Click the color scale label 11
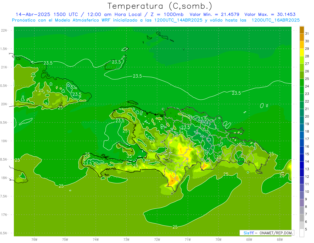The height and width of the screenshot is (243, 314). click(307, 184)
